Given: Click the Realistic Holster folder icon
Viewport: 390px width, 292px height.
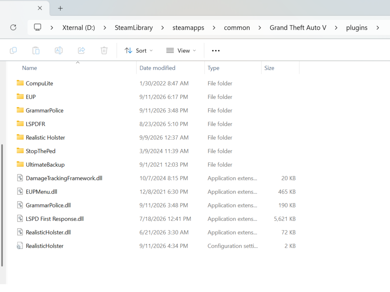Looking at the screenshot, I should click(x=20, y=137).
